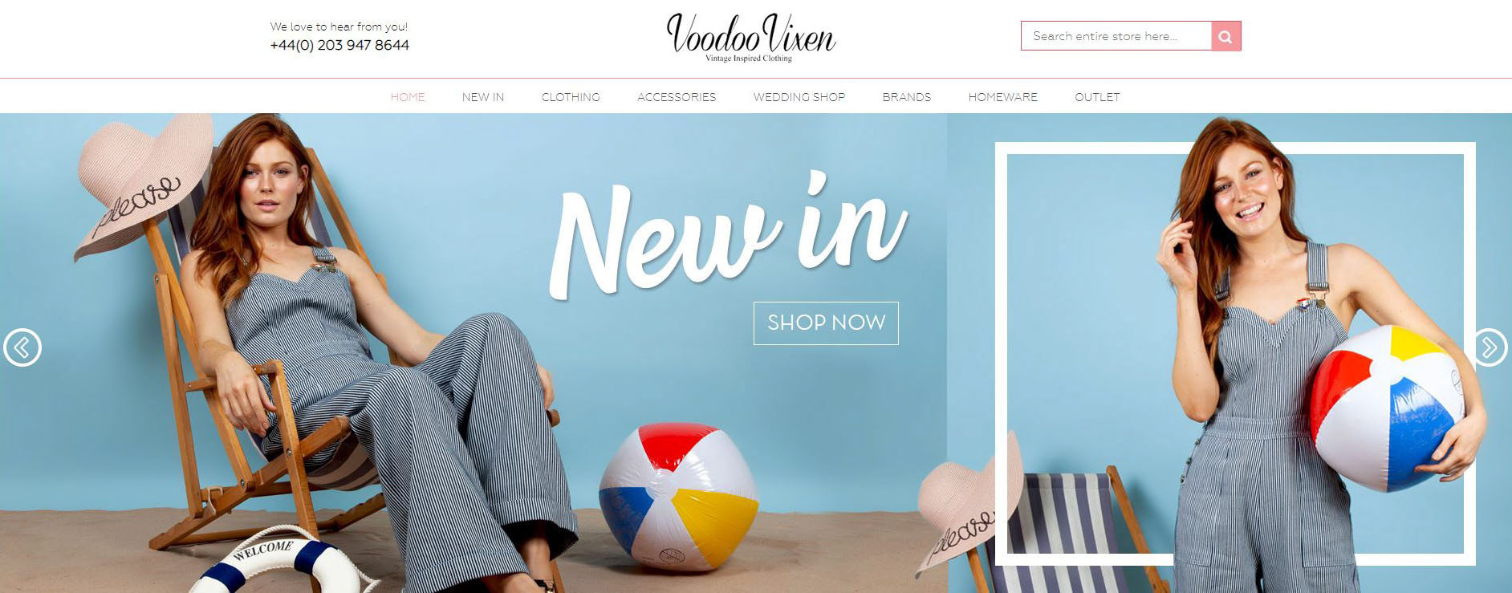Expand the Brands menu
The width and height of the screenshot is (1512, 593).
click(x=907, y=97)
